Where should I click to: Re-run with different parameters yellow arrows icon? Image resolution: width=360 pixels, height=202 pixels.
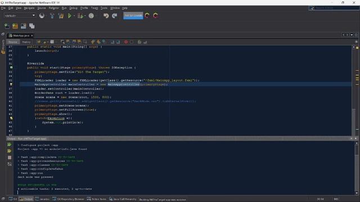pos(10,151)
